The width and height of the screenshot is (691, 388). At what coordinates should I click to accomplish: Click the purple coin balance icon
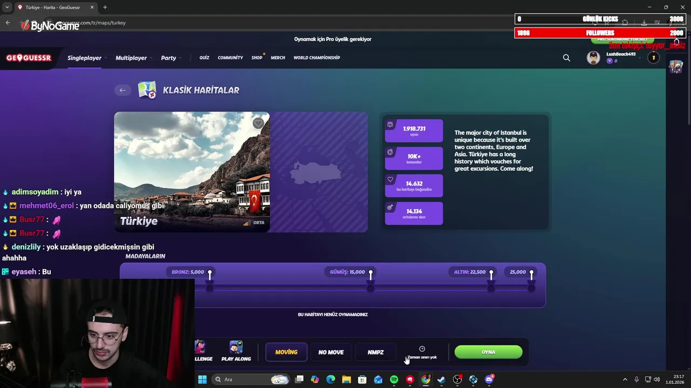click(x=609, y=61)
